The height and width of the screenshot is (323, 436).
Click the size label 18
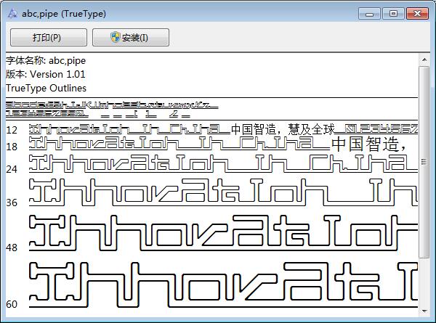pyautogui.click(x=12, y=147)
